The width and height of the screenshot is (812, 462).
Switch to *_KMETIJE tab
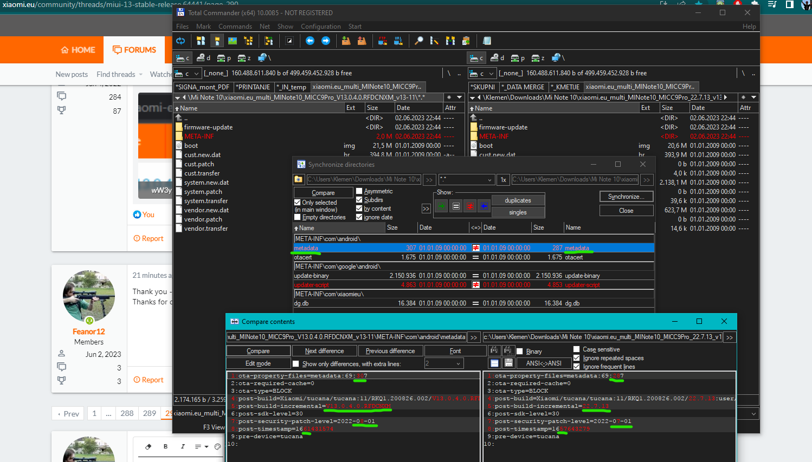565,87
